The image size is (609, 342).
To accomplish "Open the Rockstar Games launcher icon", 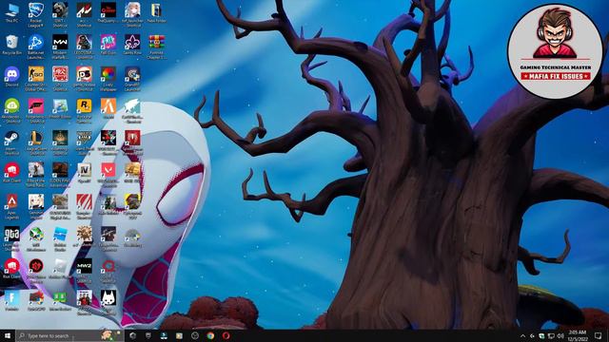I will [x=84, y=111].
